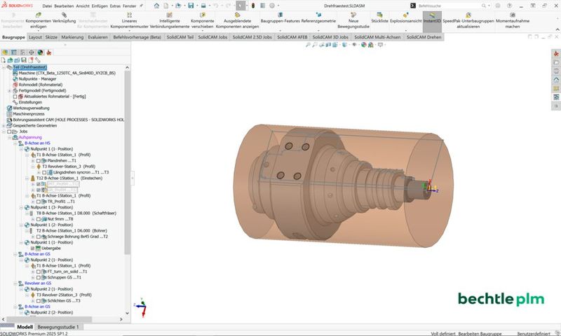Toggle the Instant3D button
Viewport: 561px width, 336px height.
click(432, 22)
